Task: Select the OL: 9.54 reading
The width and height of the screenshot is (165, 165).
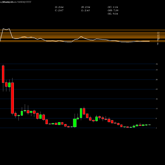Action: tap(113, 14)
